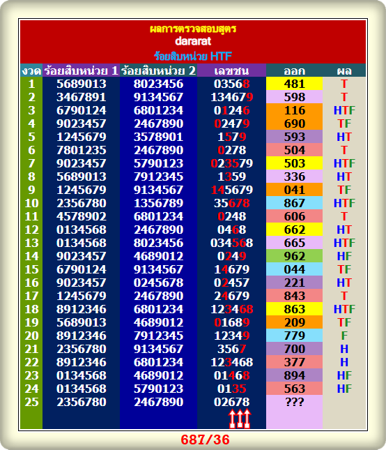Viewport: 386px width, 450px height.
Task: Click 2356780 in row 25
Action: point(82,402)
